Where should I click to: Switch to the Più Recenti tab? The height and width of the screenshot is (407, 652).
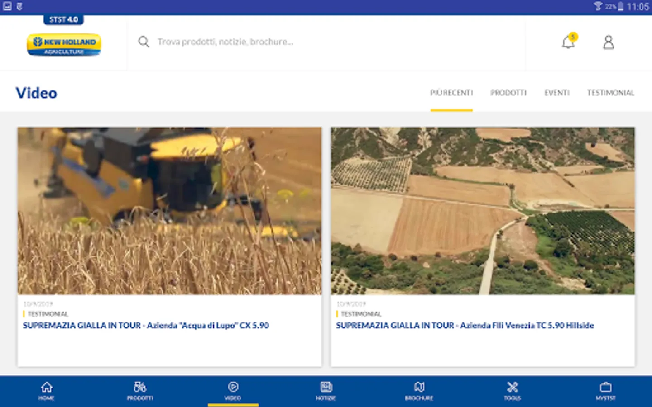(451, 93)
